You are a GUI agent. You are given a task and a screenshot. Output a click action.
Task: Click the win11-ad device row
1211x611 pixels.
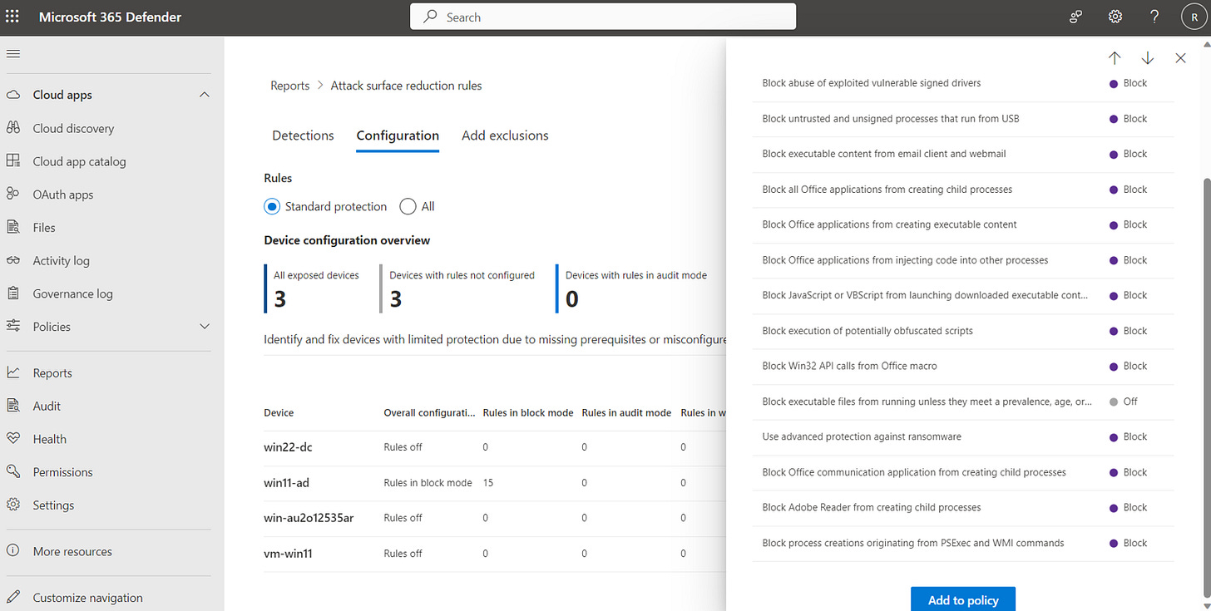coord(495,482)
